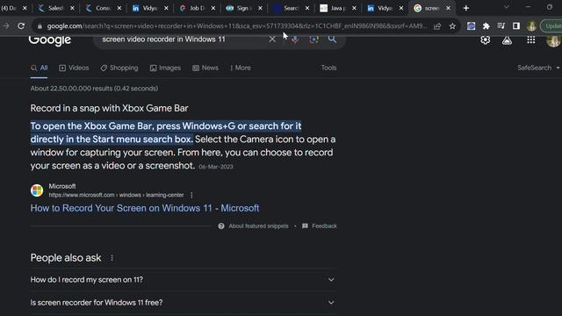Open the Tools filter option
The width and height of the screenshot is (562, 316).
point(328,68)
